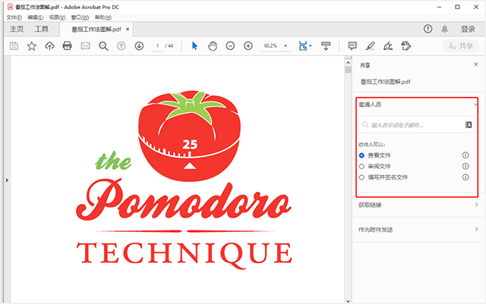Select the highlighter pen tool
The width and height of the screenshot is (486, 304).
click(x=370, y=46)
